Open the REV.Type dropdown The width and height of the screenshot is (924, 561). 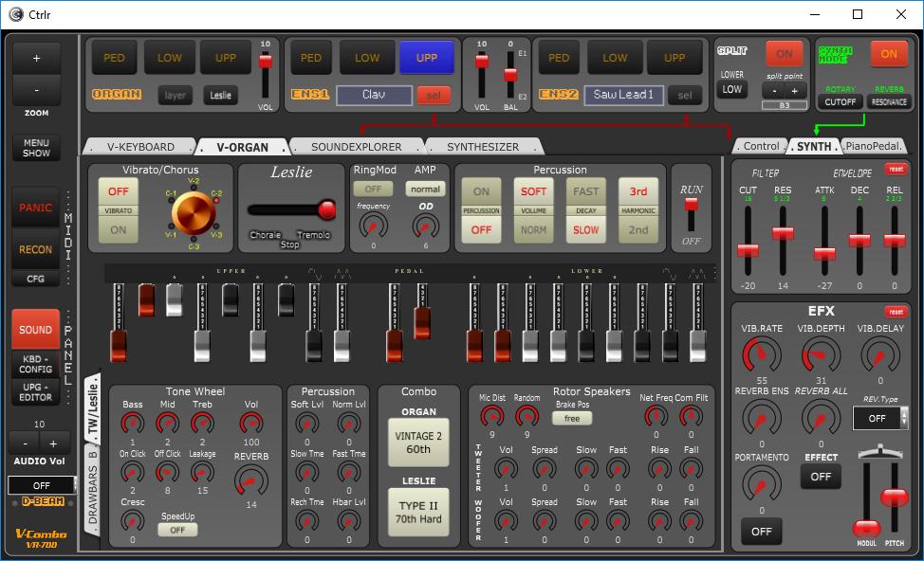880,418
